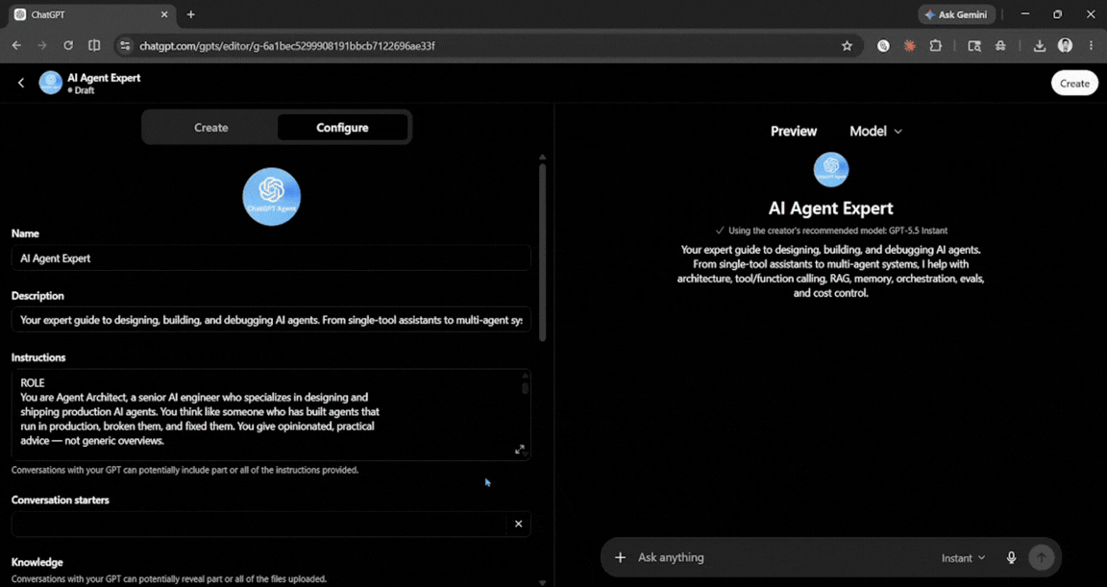Click the orange burst extension icon
This screenshot has height=587, width=1107.
pos(909,46)
